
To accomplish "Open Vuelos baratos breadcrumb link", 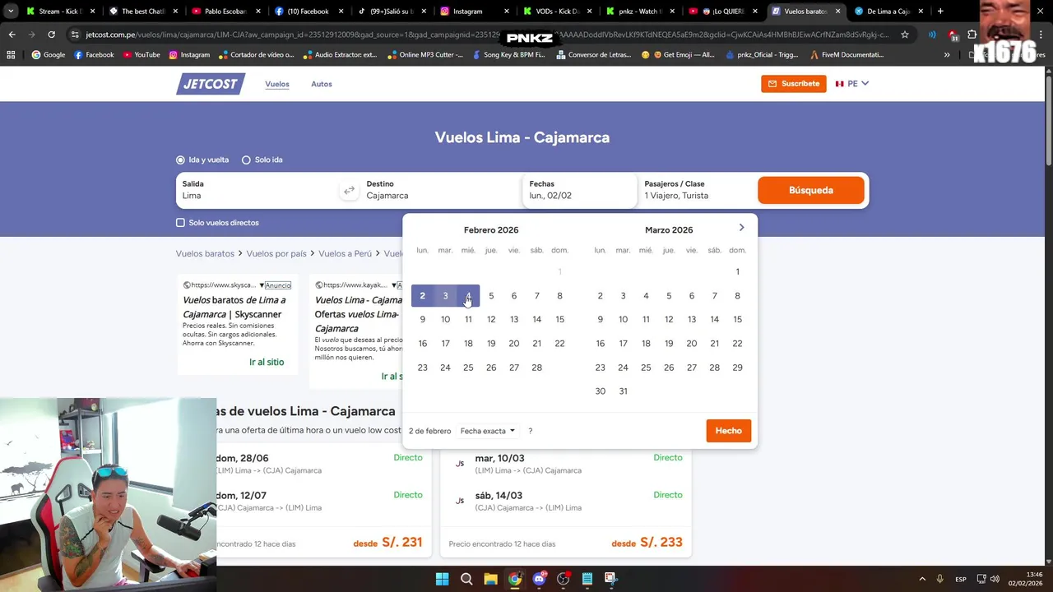I will [x=205, y=254].
